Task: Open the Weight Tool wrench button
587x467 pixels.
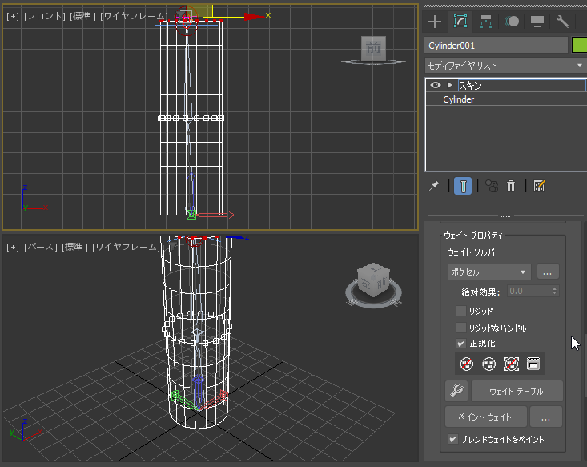Action: (456, 391)
